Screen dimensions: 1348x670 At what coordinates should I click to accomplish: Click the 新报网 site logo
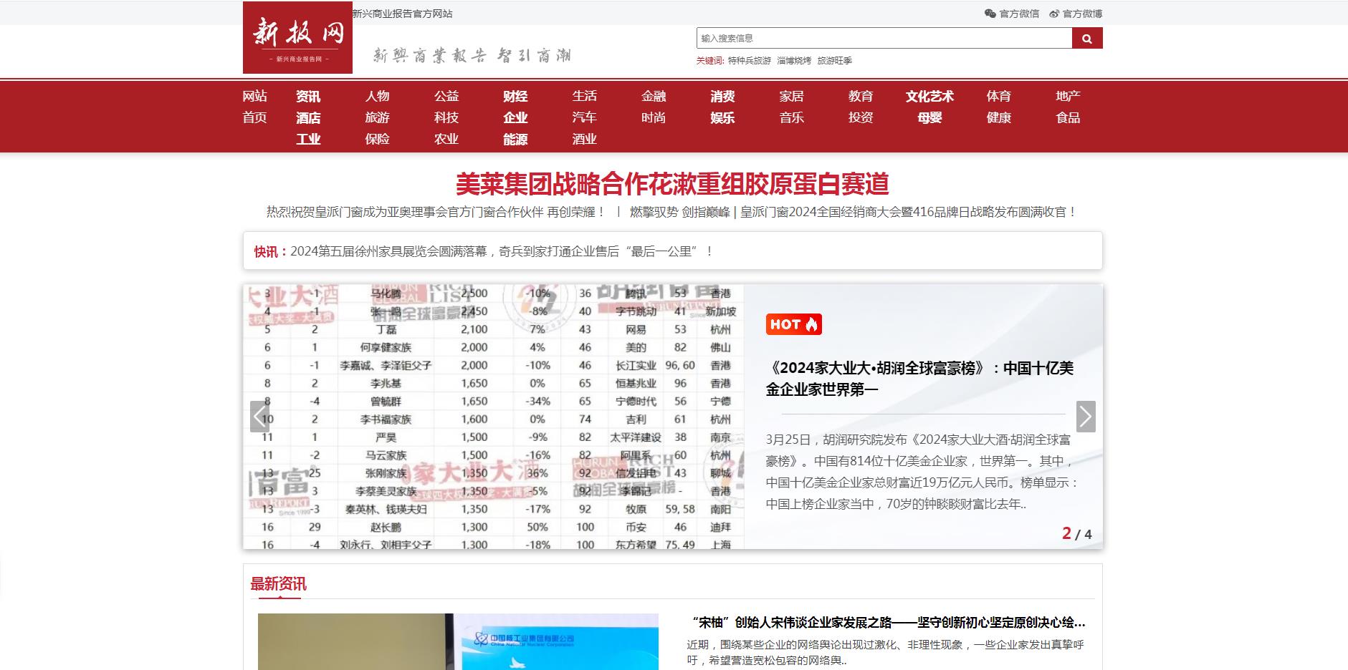pos(297,37)
